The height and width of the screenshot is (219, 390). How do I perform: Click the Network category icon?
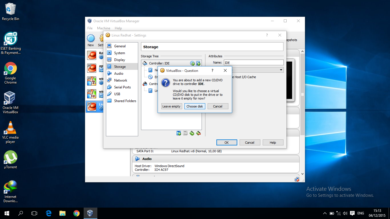coord(109,80)
